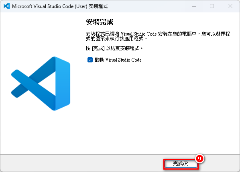
Task: Click the 完成(F) finish button
Action: (x=181, y=164)
